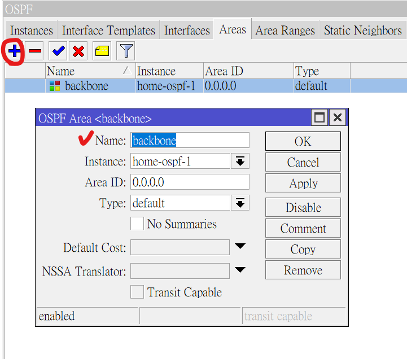Expand the Default Cost field arrow
The height and width of the screenshot is (359, 407).
pyautogui.click(x=240, y=247)
